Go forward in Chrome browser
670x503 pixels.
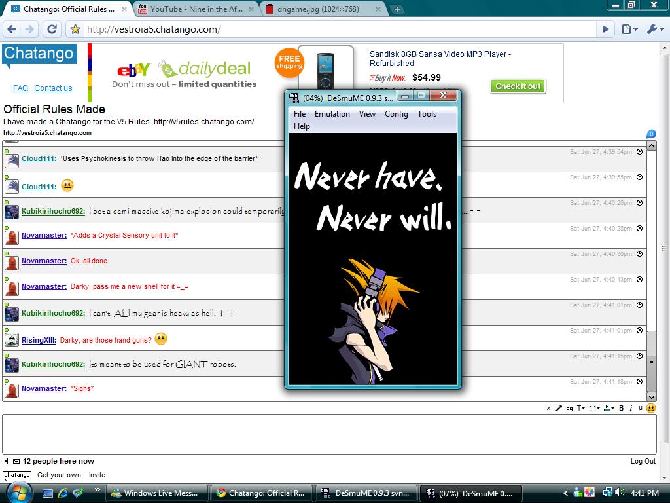point(29,29)
